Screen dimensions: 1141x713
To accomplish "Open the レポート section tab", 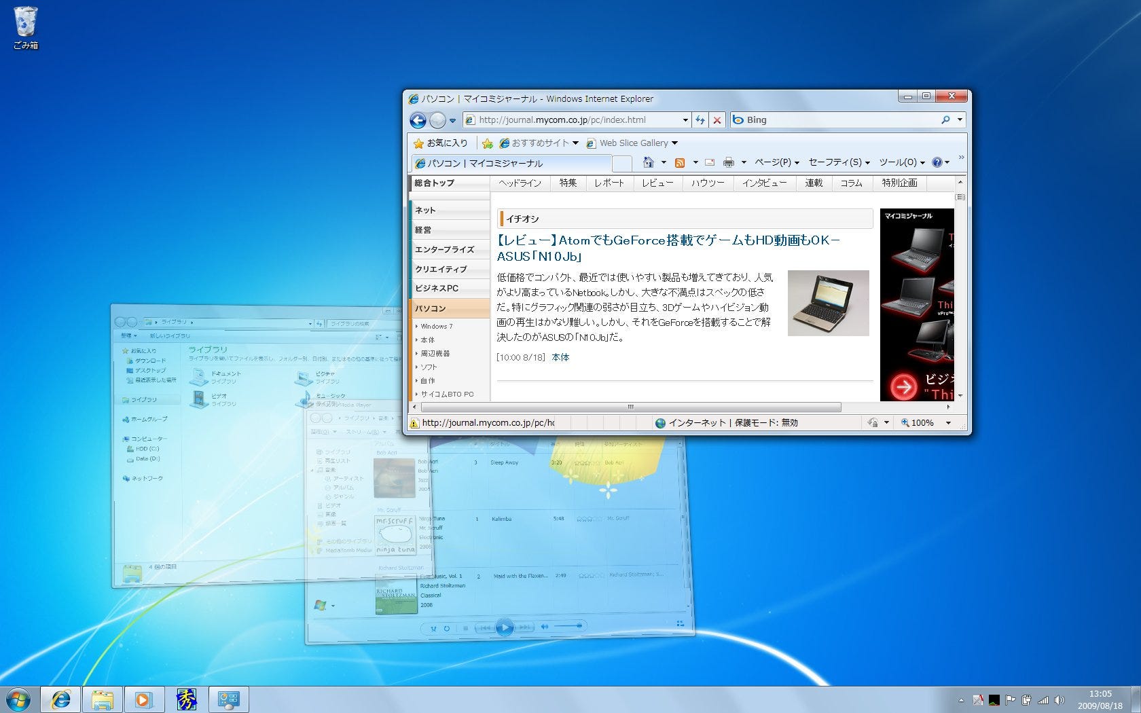I will tap(609, 183).
